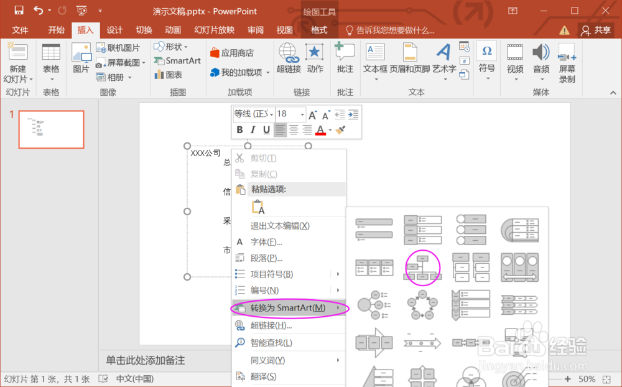This screenshot has width=622, height=387.
Task: Insert a table (表格)
Action: click(51, 63)
